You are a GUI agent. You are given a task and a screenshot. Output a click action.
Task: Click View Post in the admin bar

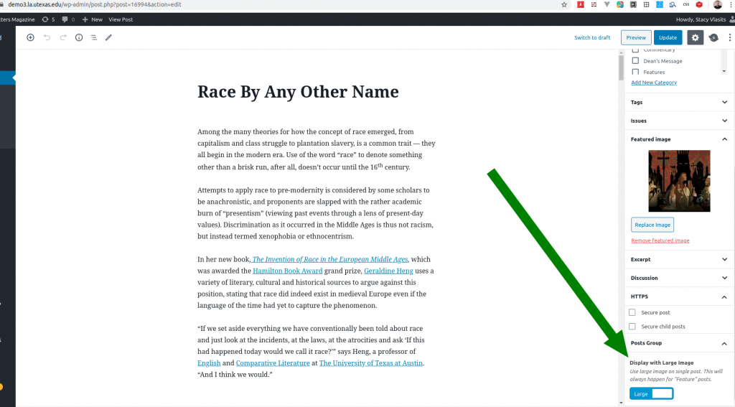pyautogui.click(x=121, y=19)
